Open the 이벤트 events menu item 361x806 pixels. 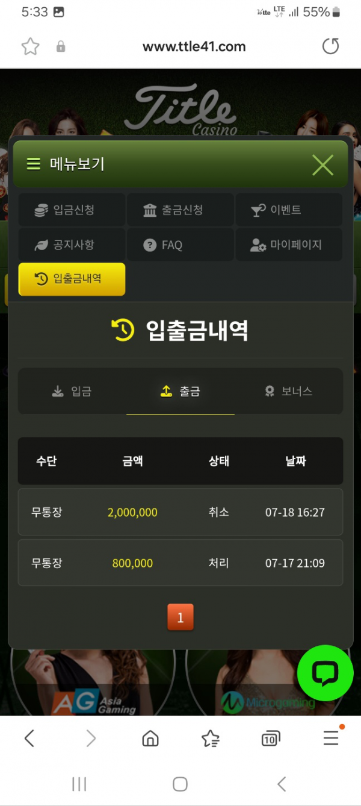288,210
